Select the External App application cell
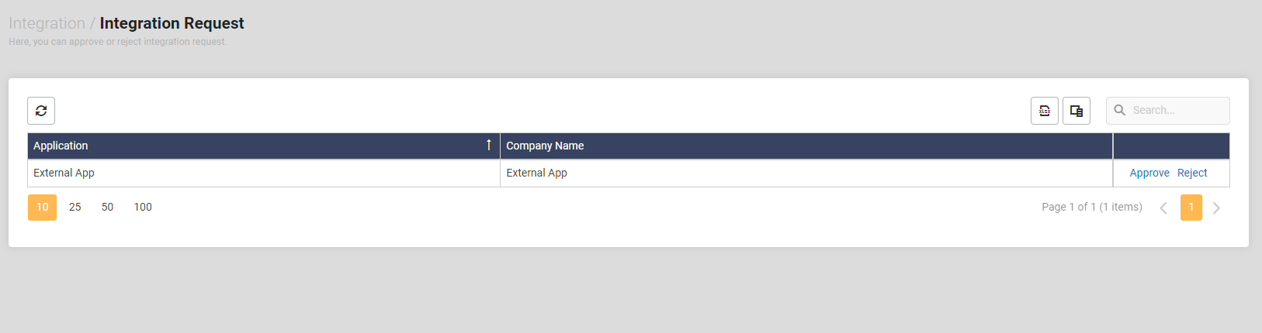This screenshot has width=1262, height=333. click(64, 173)
